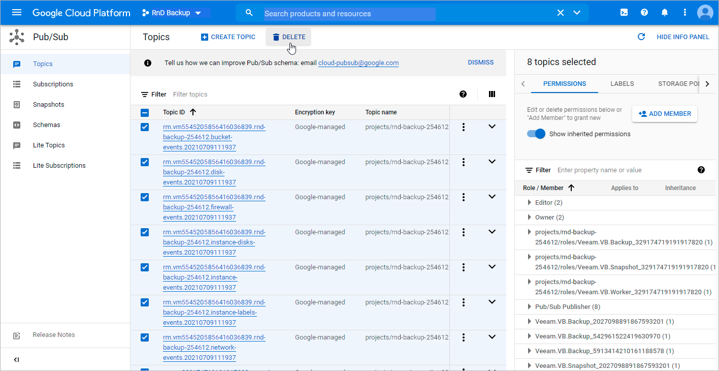Click HIDE INFO PANEL

point(683,37)
